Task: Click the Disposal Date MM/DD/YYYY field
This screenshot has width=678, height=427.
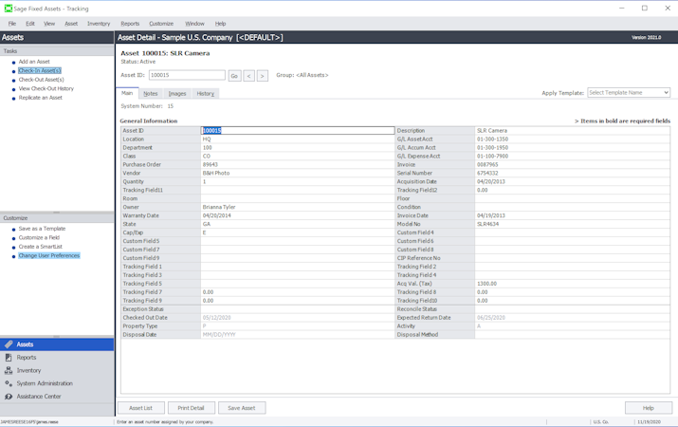Action: pos(298,335)
